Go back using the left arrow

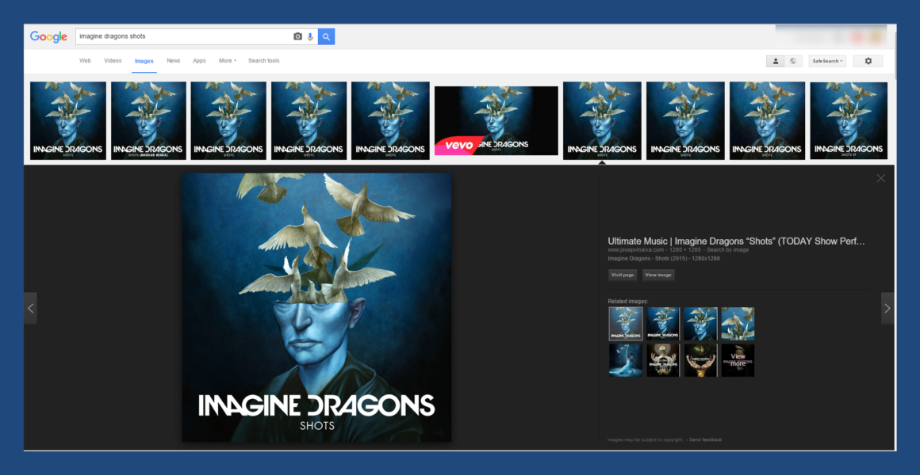click(31, 308)
